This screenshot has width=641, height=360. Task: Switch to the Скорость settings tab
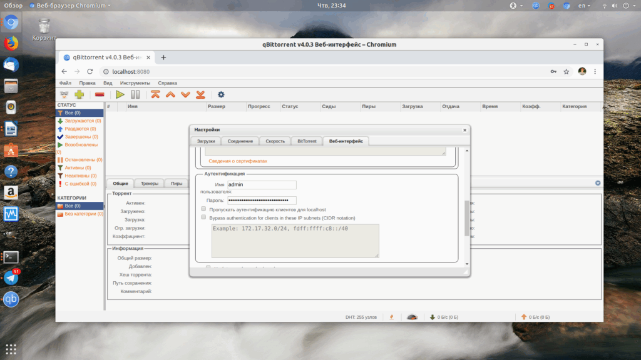point(275,141)
